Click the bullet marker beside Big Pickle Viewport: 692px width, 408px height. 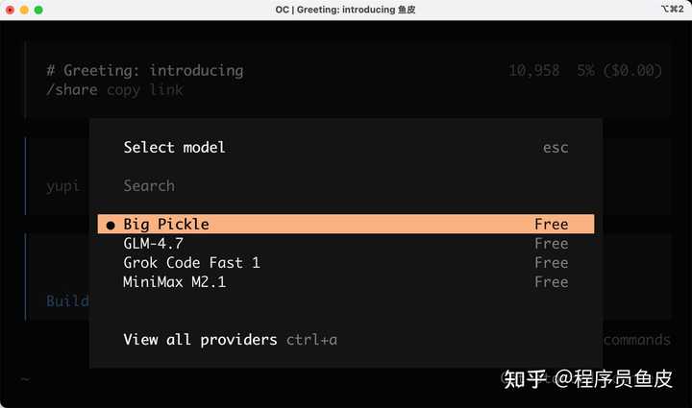[111, 225]
